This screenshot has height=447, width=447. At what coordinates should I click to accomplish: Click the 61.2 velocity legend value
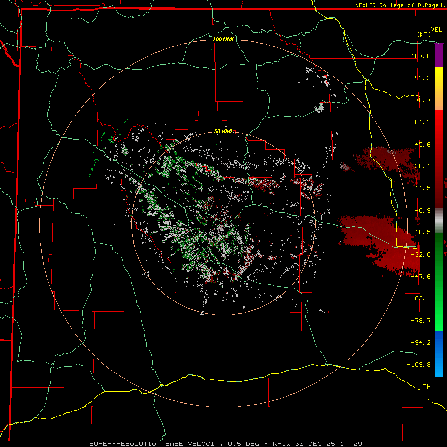tap(423, 122)
